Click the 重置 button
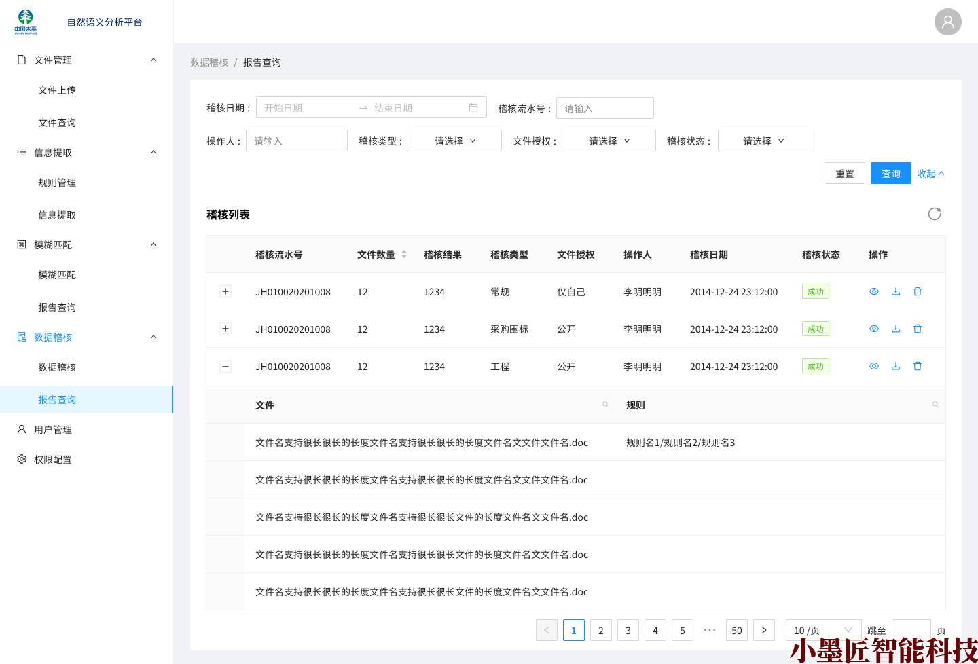The width and height of the screenshot is (978, 664). pyautogui.click(x=844, y=173)
